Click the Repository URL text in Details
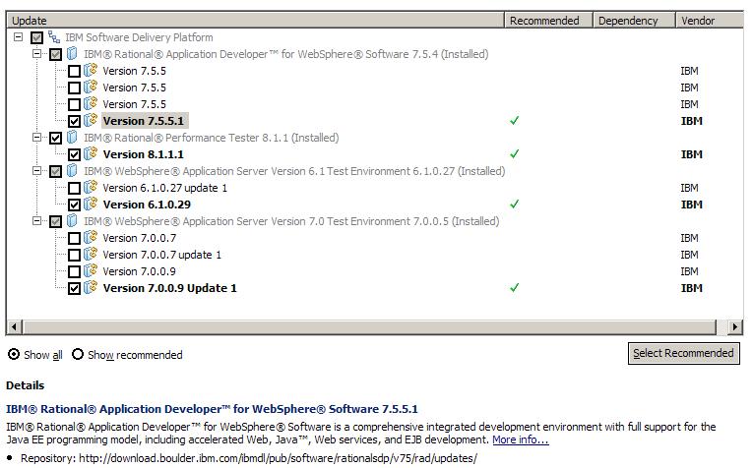Image resolution: width=753 pixels, height=468 pixels. click(x=278, y=458)
